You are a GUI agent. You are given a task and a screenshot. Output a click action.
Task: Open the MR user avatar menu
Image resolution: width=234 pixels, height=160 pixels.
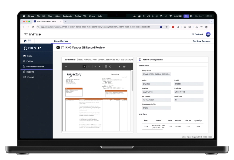pyautogui.click(x=208, y=34)
